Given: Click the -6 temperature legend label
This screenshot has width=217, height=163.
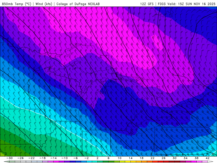Looking at the screenshot, I should point(75,158).
